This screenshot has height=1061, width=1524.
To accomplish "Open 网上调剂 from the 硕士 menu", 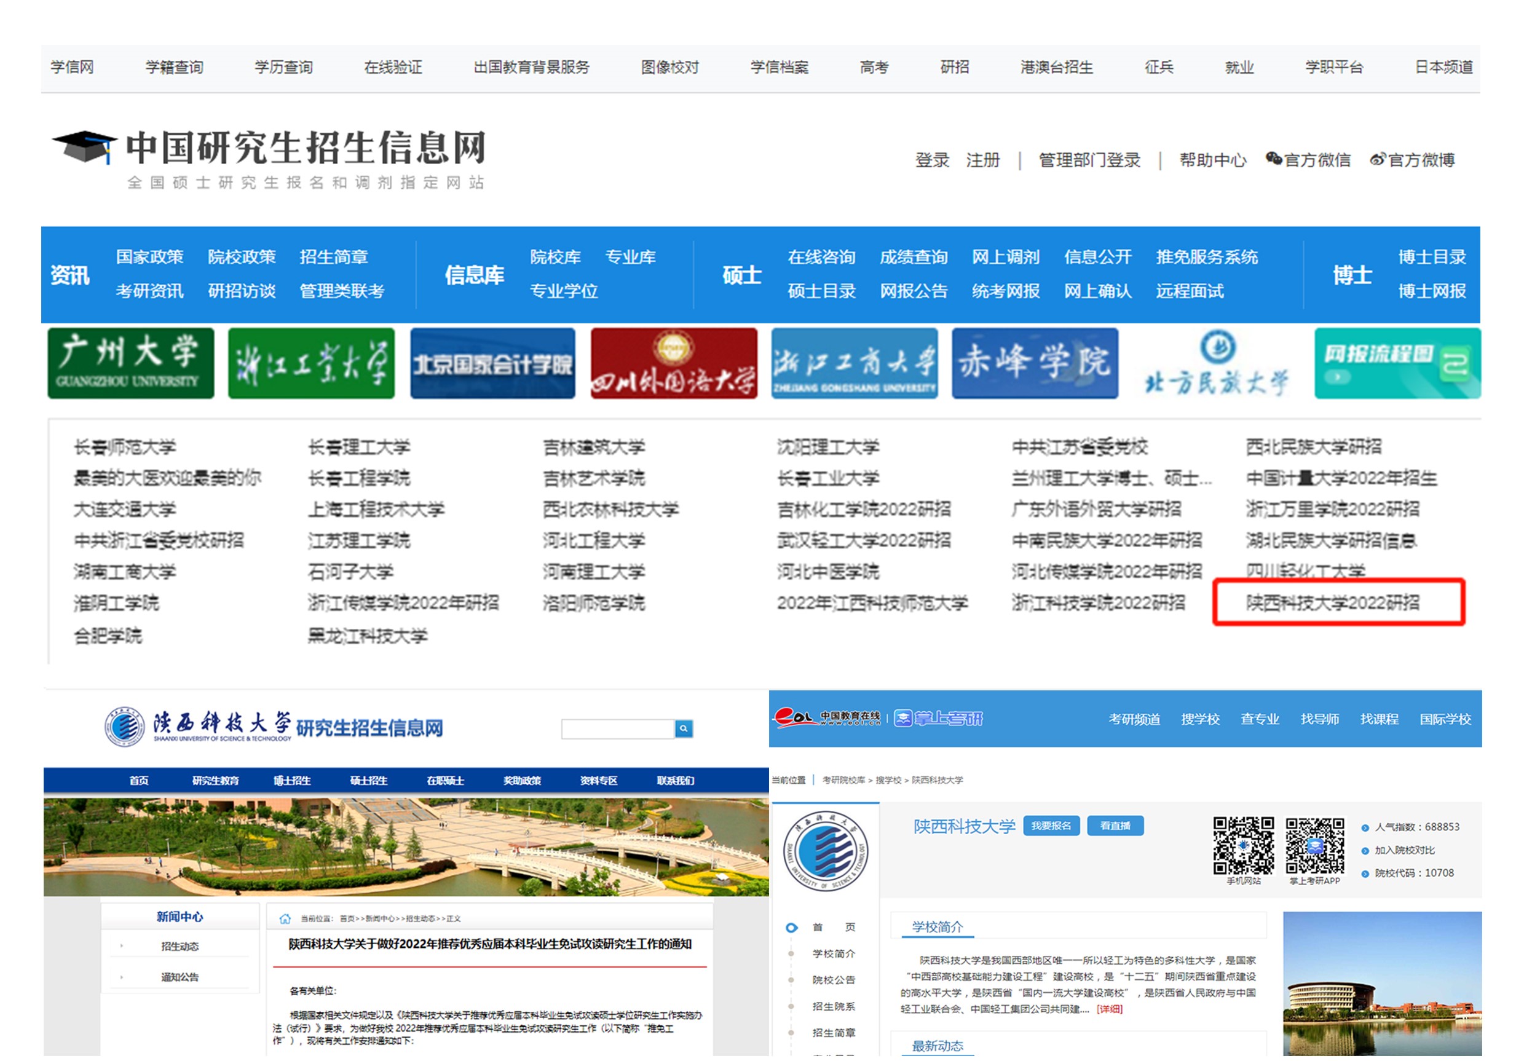I will pyautogui.click(x=1005, y=257).
